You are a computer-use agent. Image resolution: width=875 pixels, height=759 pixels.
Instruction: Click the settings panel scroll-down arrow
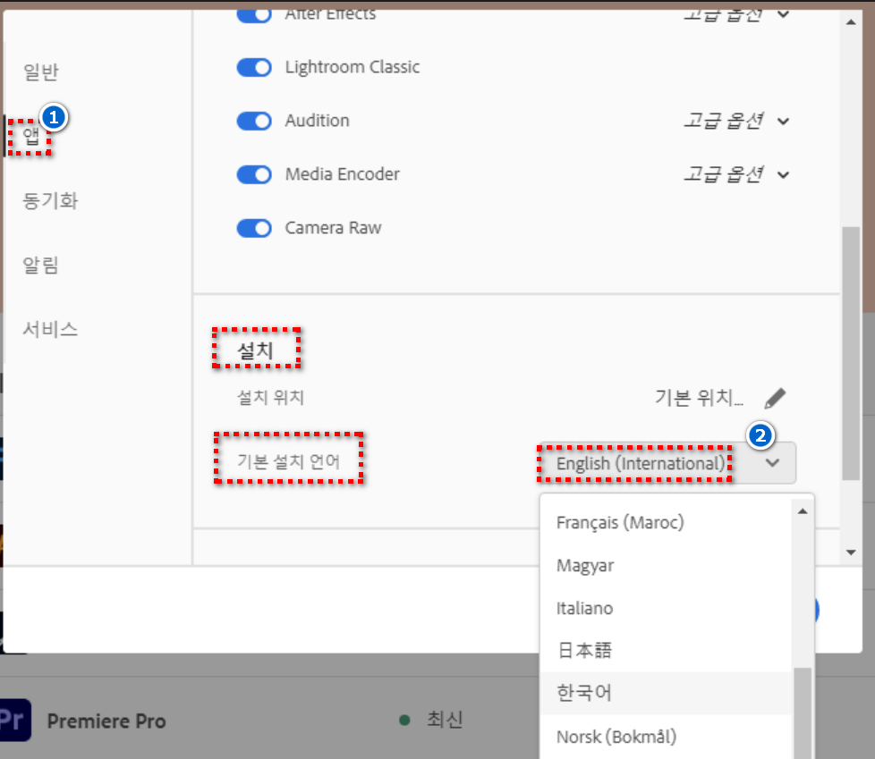851,552
